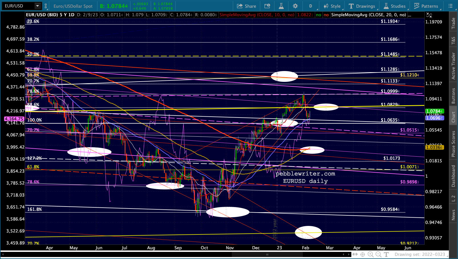Click the $1.1934 Fibonacci level label
The width and height of the screenshot is (458, 259).
click(x=390, y=21)
